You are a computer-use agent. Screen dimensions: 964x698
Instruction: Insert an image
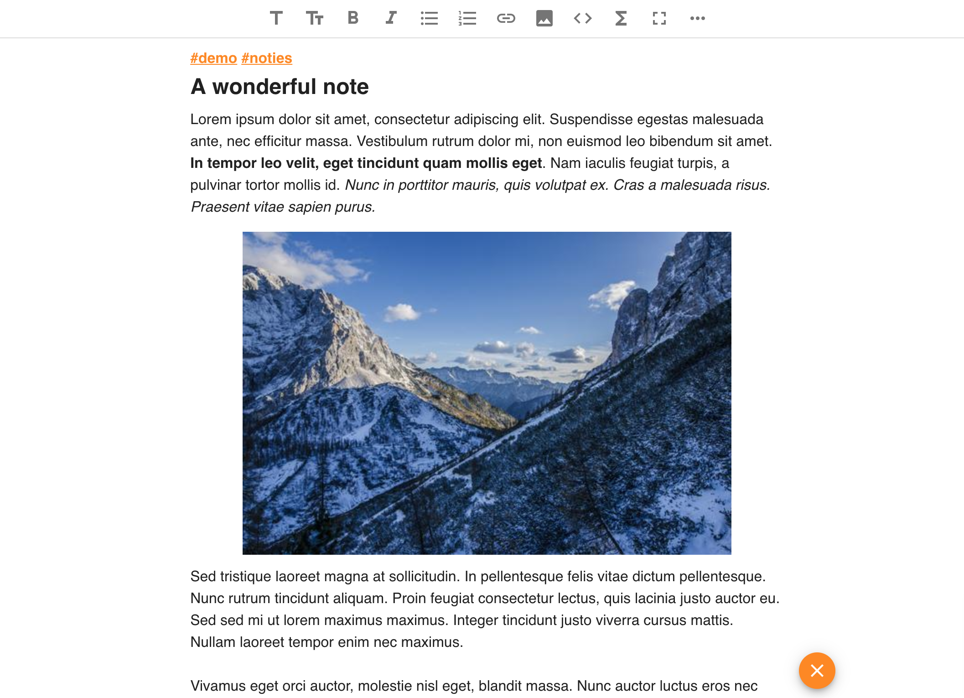point(544,18)
